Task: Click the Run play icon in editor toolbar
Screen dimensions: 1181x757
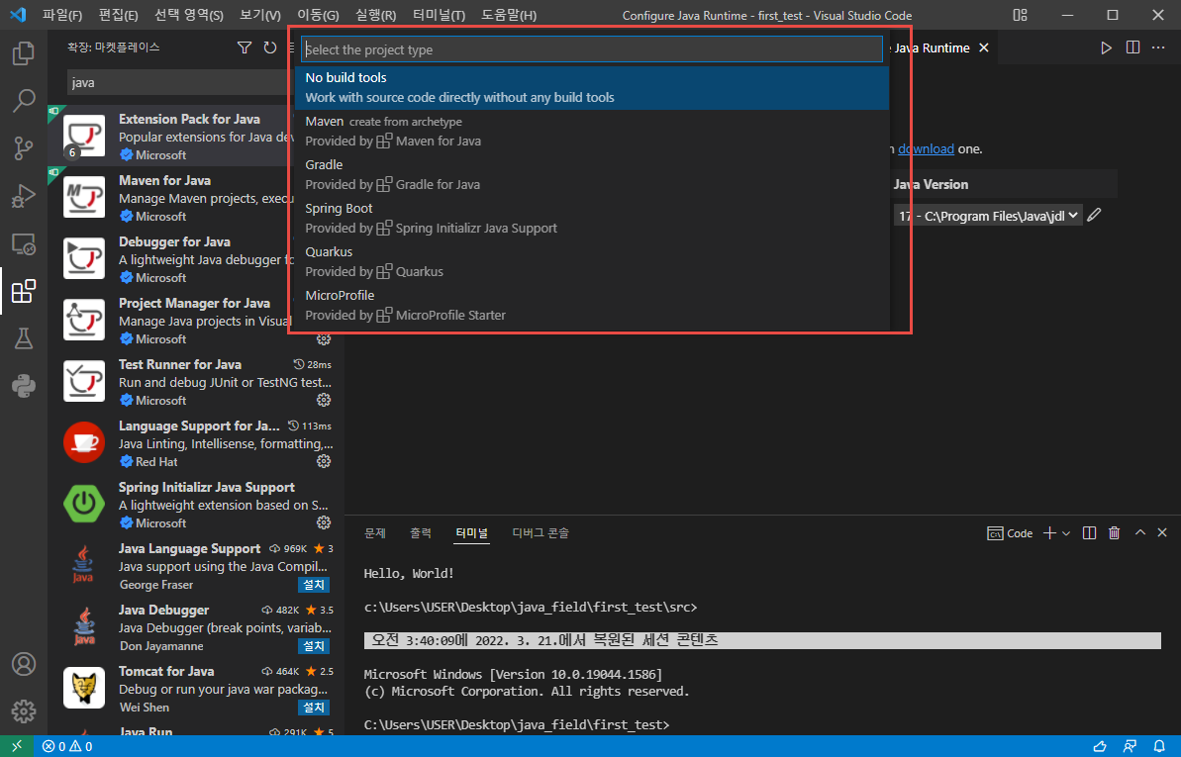Action: point(1106,47)
